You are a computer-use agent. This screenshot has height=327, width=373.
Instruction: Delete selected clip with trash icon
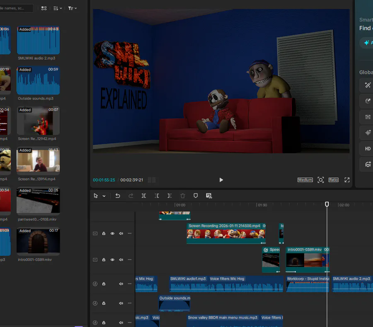(x=182, y=196)
